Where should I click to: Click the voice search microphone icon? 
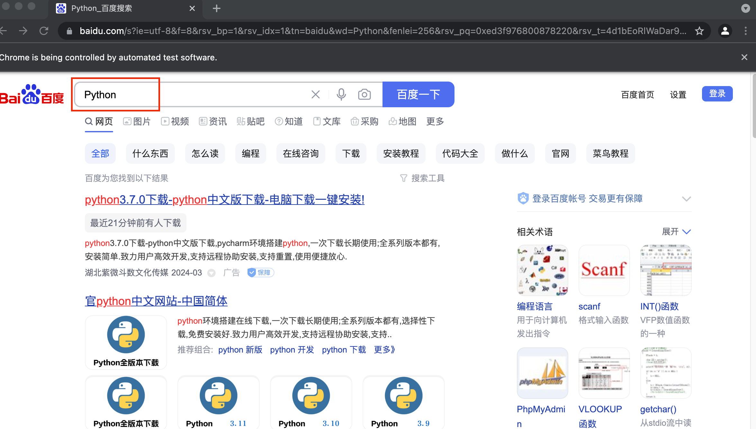click(341, 94)
